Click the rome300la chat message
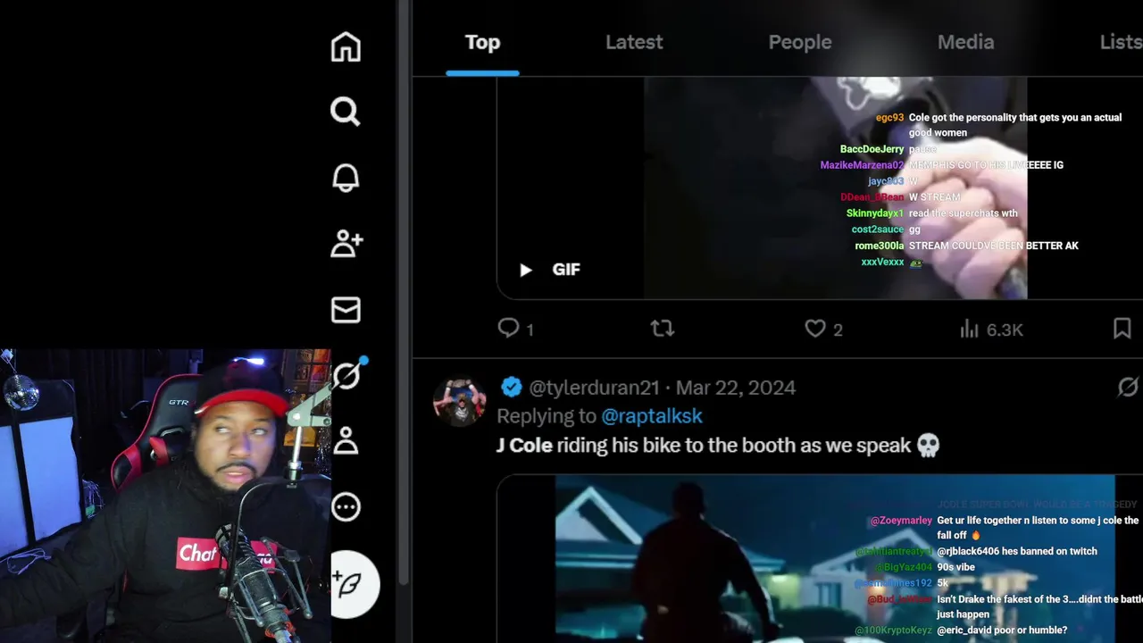Viewport: 1143px width, 643px height. [x=993, y=246]
